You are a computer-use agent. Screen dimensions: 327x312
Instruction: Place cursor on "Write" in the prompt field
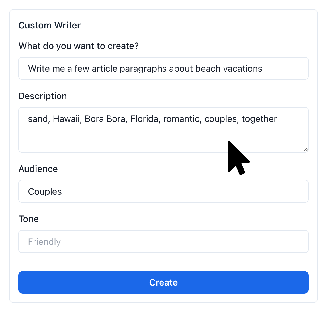point(38,69)
